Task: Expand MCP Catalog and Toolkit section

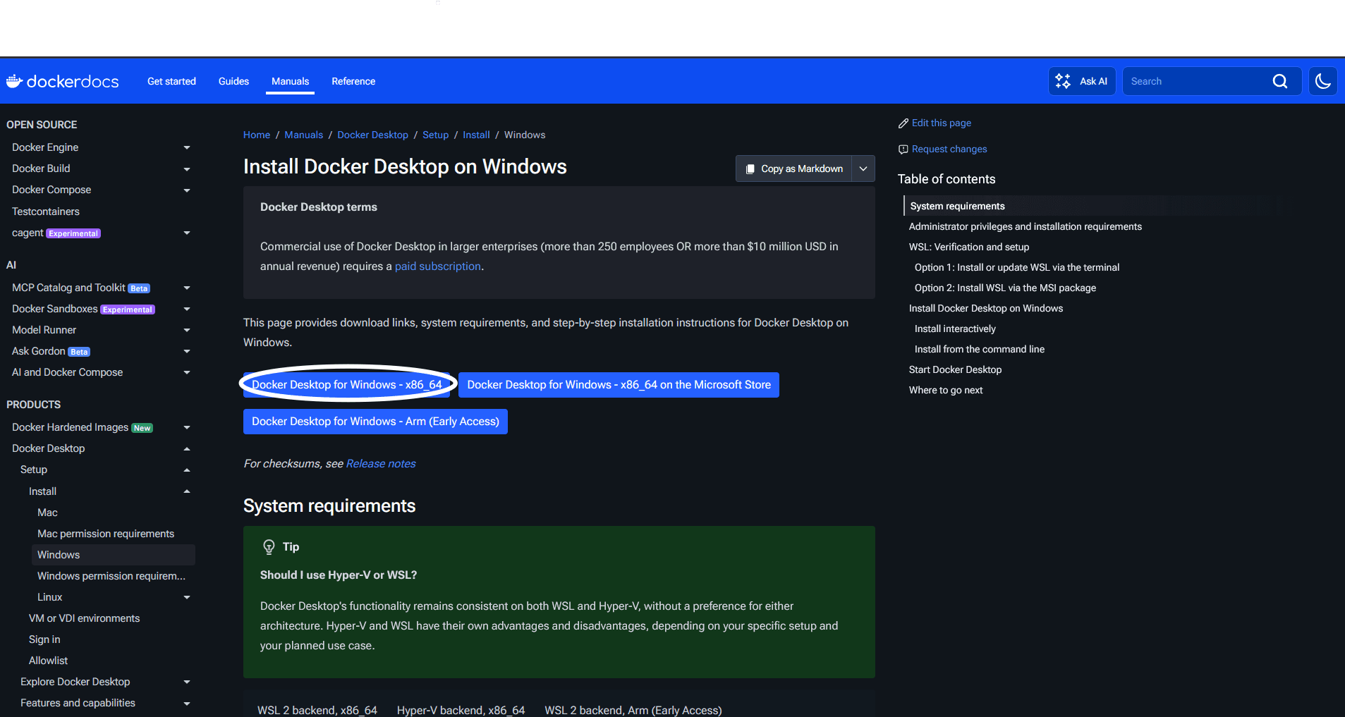Action: (187, 288)
